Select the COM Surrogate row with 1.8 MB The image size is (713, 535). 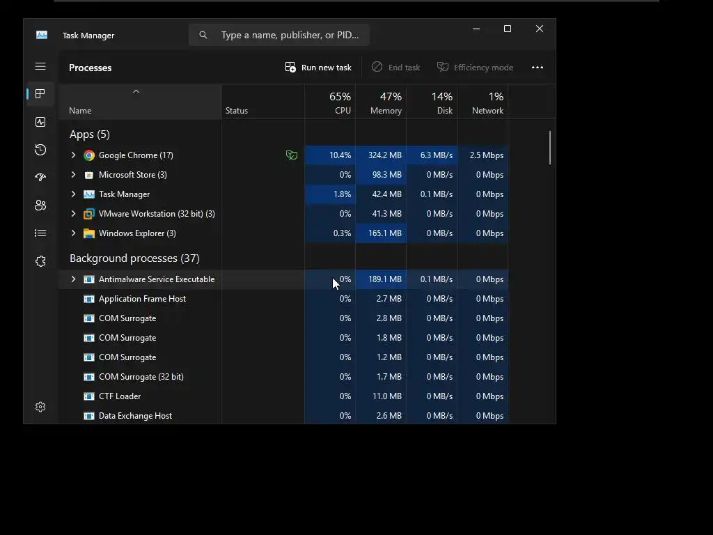(283, 338)
